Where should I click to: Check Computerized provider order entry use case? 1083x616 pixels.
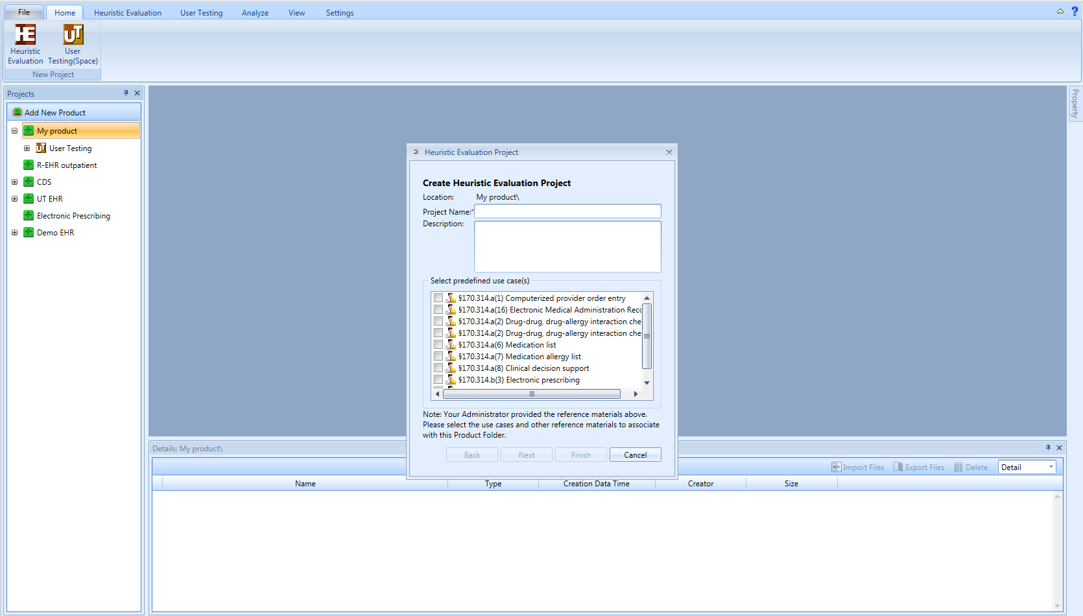(438, 298)
